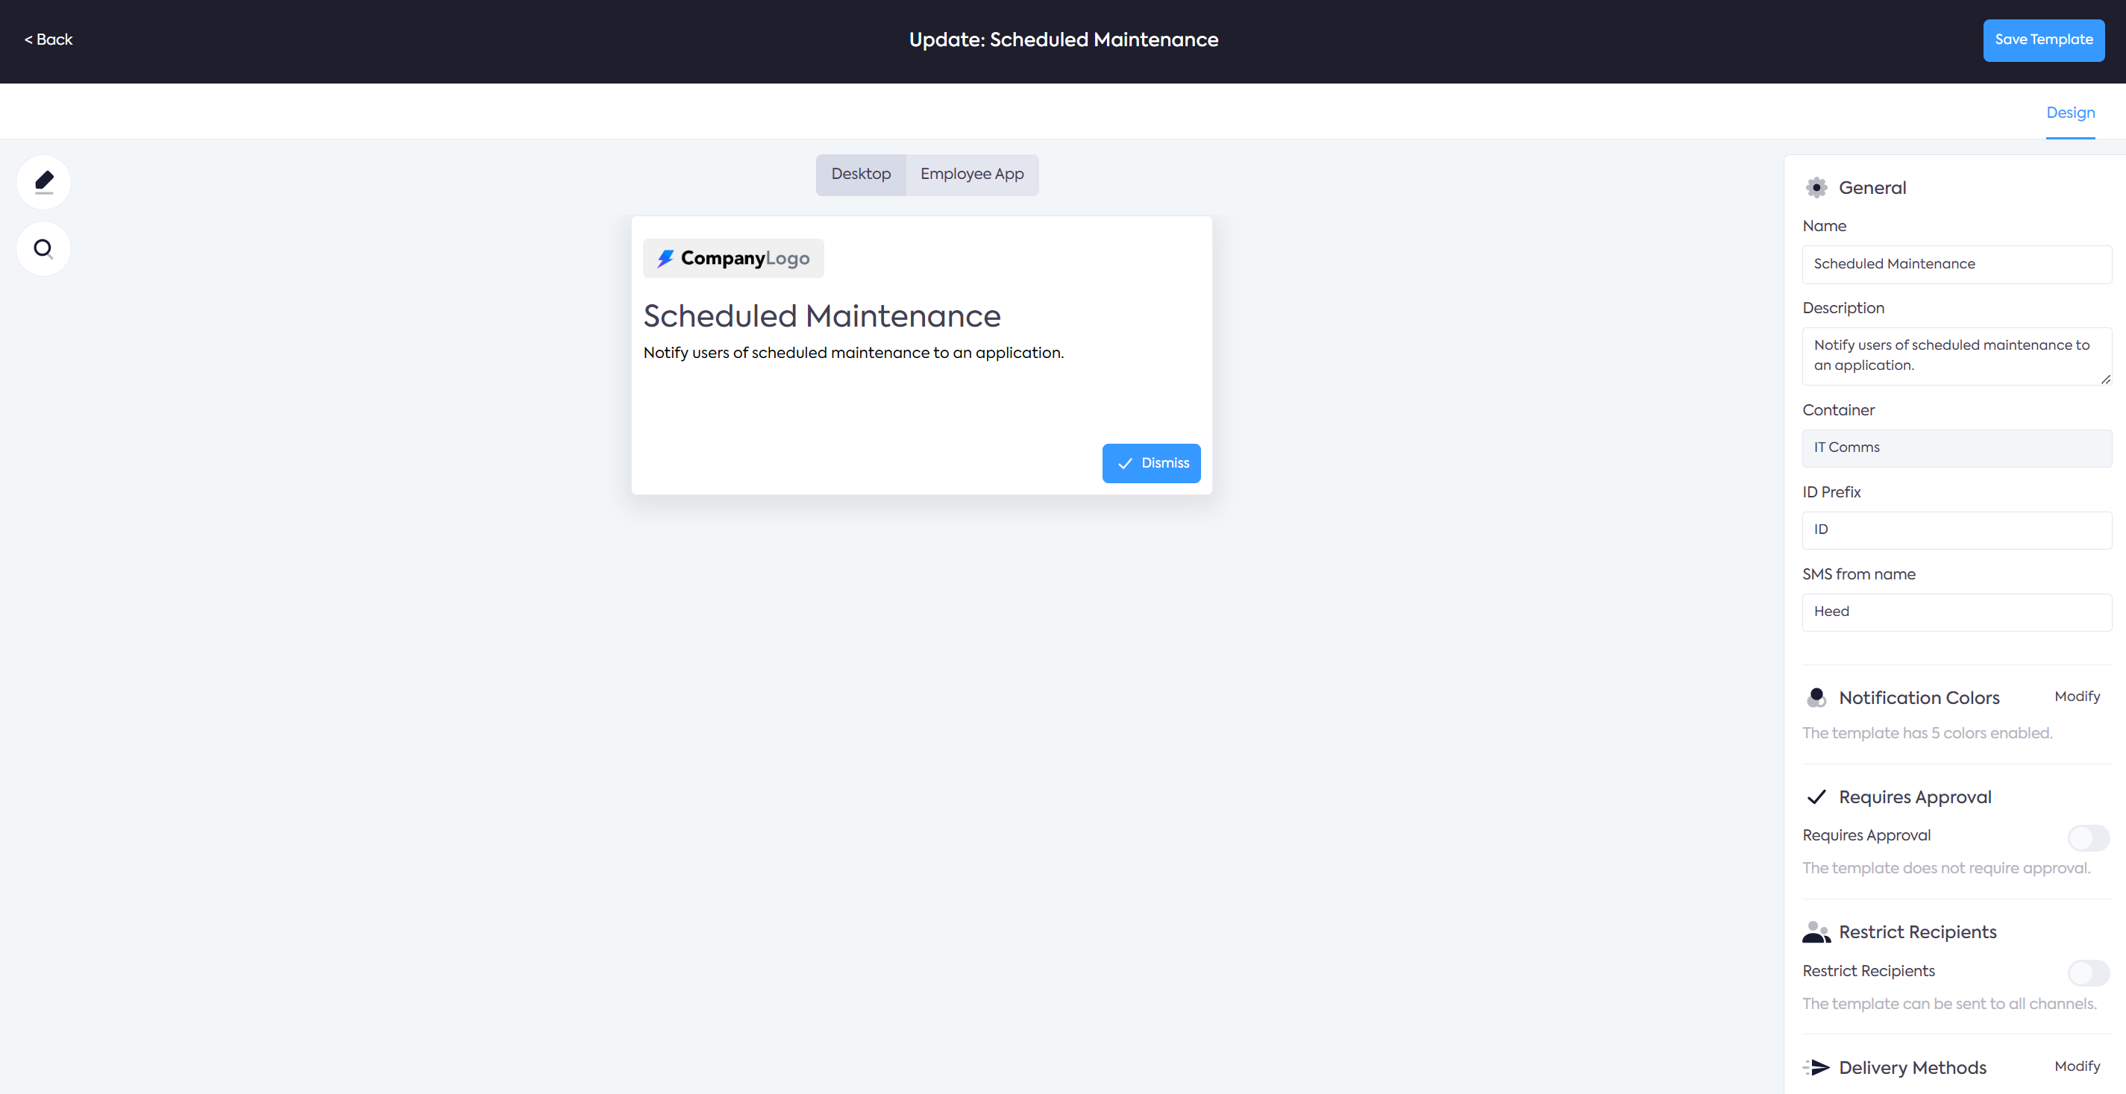The image size is (2126, 1094).
Task: Click the magnifier preview icon
Action: coord(44,248)
